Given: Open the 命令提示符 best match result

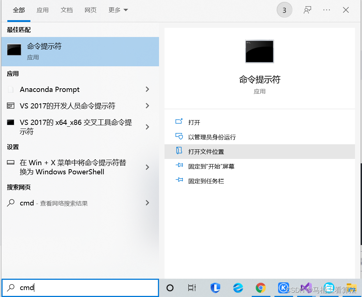Looking at the screenshot, I should pyautogui.click(x=80, y=52).
